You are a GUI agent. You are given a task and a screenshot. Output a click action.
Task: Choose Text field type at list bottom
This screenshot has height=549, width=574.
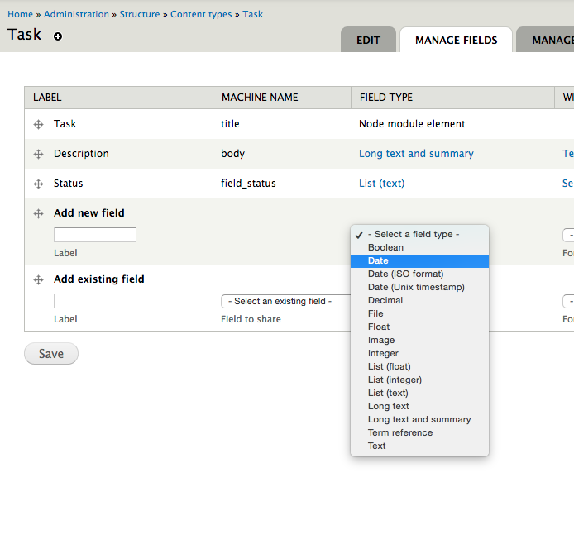pyautogui.click(x=419, y=446)
